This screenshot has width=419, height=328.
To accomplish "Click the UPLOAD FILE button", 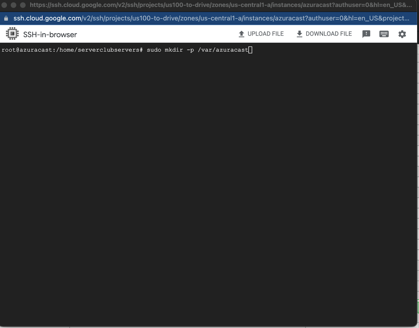I will click(261, 34).
